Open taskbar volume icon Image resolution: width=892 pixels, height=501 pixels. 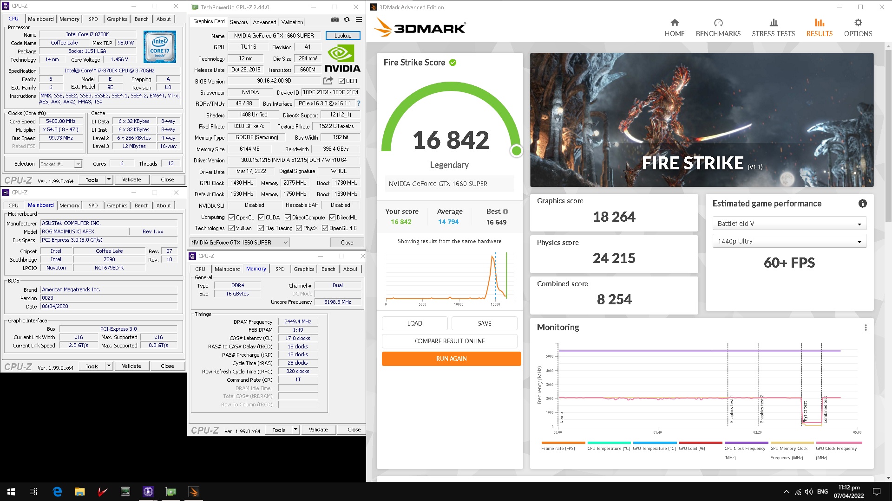pyautogui.click(x=809, y=492)
